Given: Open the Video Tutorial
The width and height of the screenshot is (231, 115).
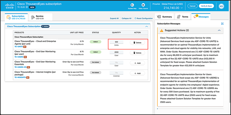Looking at the screenshot, I should (143, 6).
